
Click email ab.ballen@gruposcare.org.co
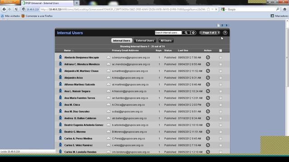click(x=130, y=118)
